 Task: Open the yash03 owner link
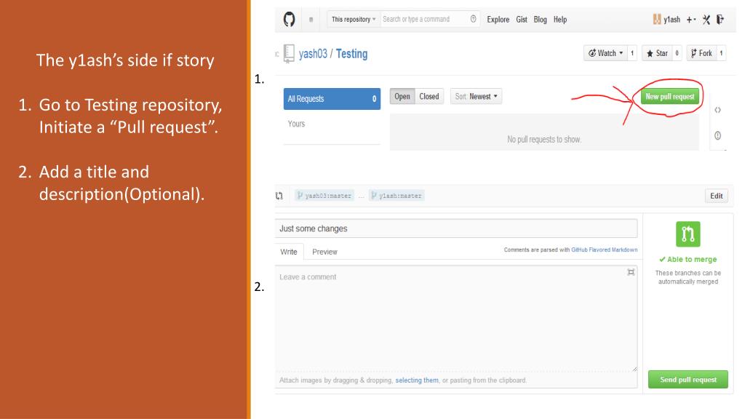313,54
